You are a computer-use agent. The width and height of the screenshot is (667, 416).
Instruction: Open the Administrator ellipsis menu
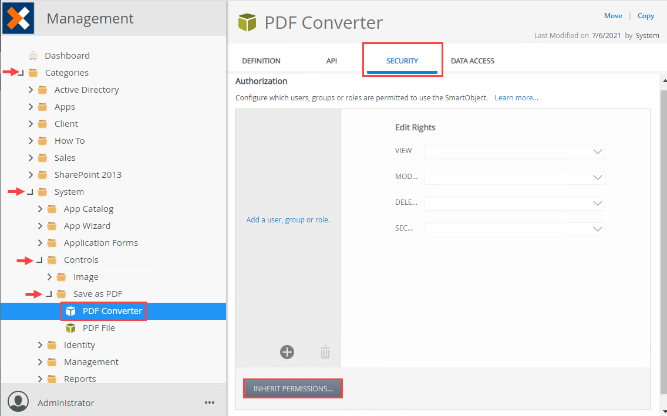tap(209, 403)
